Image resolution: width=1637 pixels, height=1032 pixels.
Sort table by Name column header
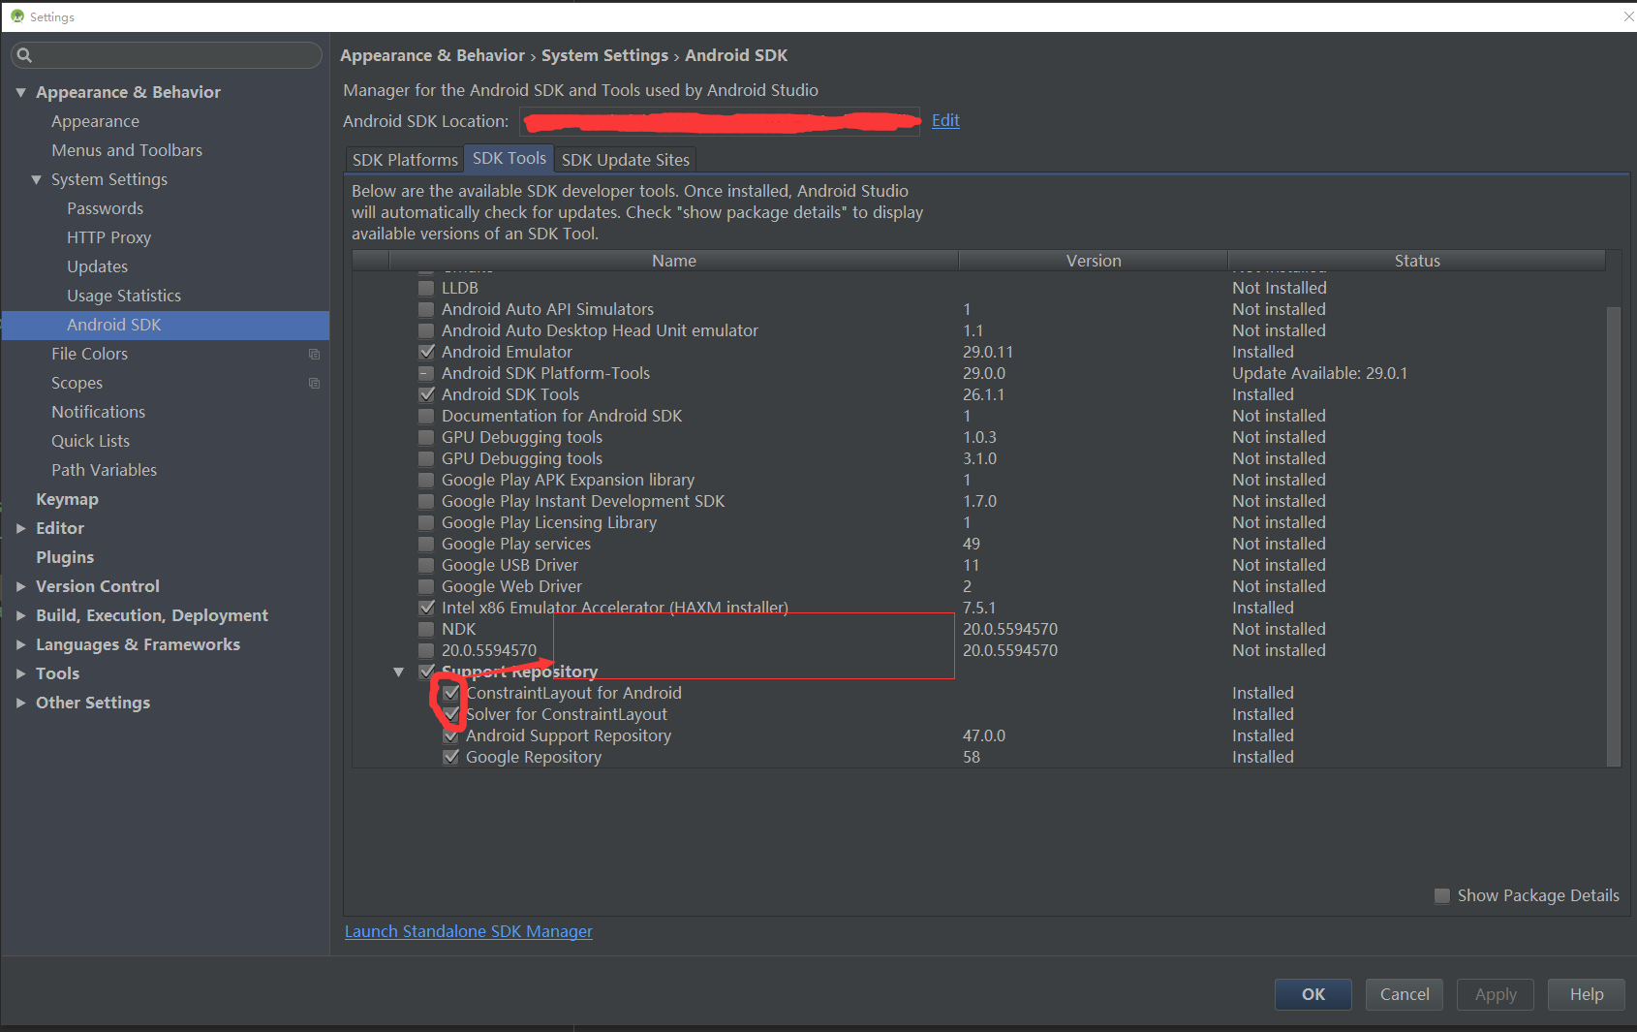pos(673,261)
